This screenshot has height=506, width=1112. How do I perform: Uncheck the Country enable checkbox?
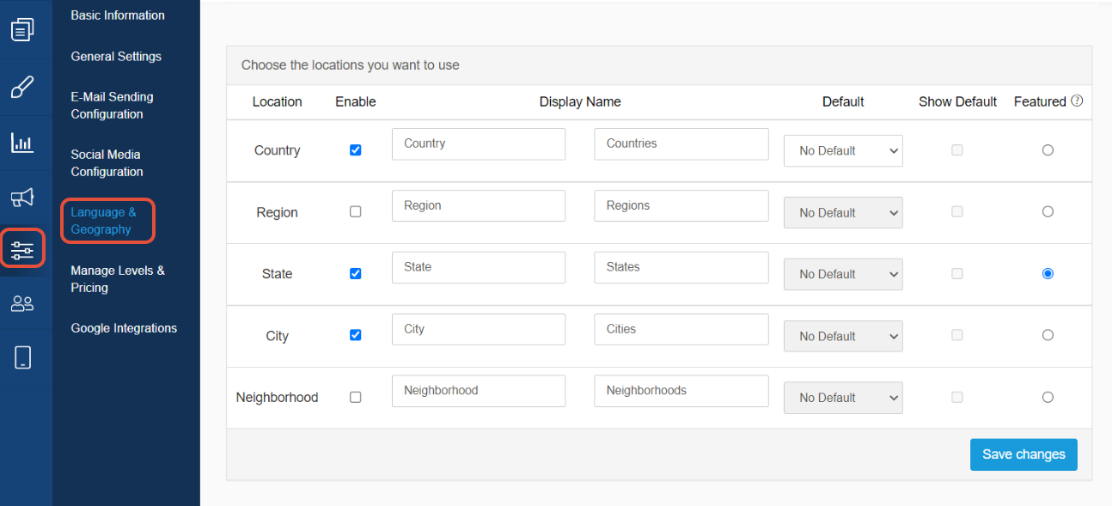tap(356, 150)
